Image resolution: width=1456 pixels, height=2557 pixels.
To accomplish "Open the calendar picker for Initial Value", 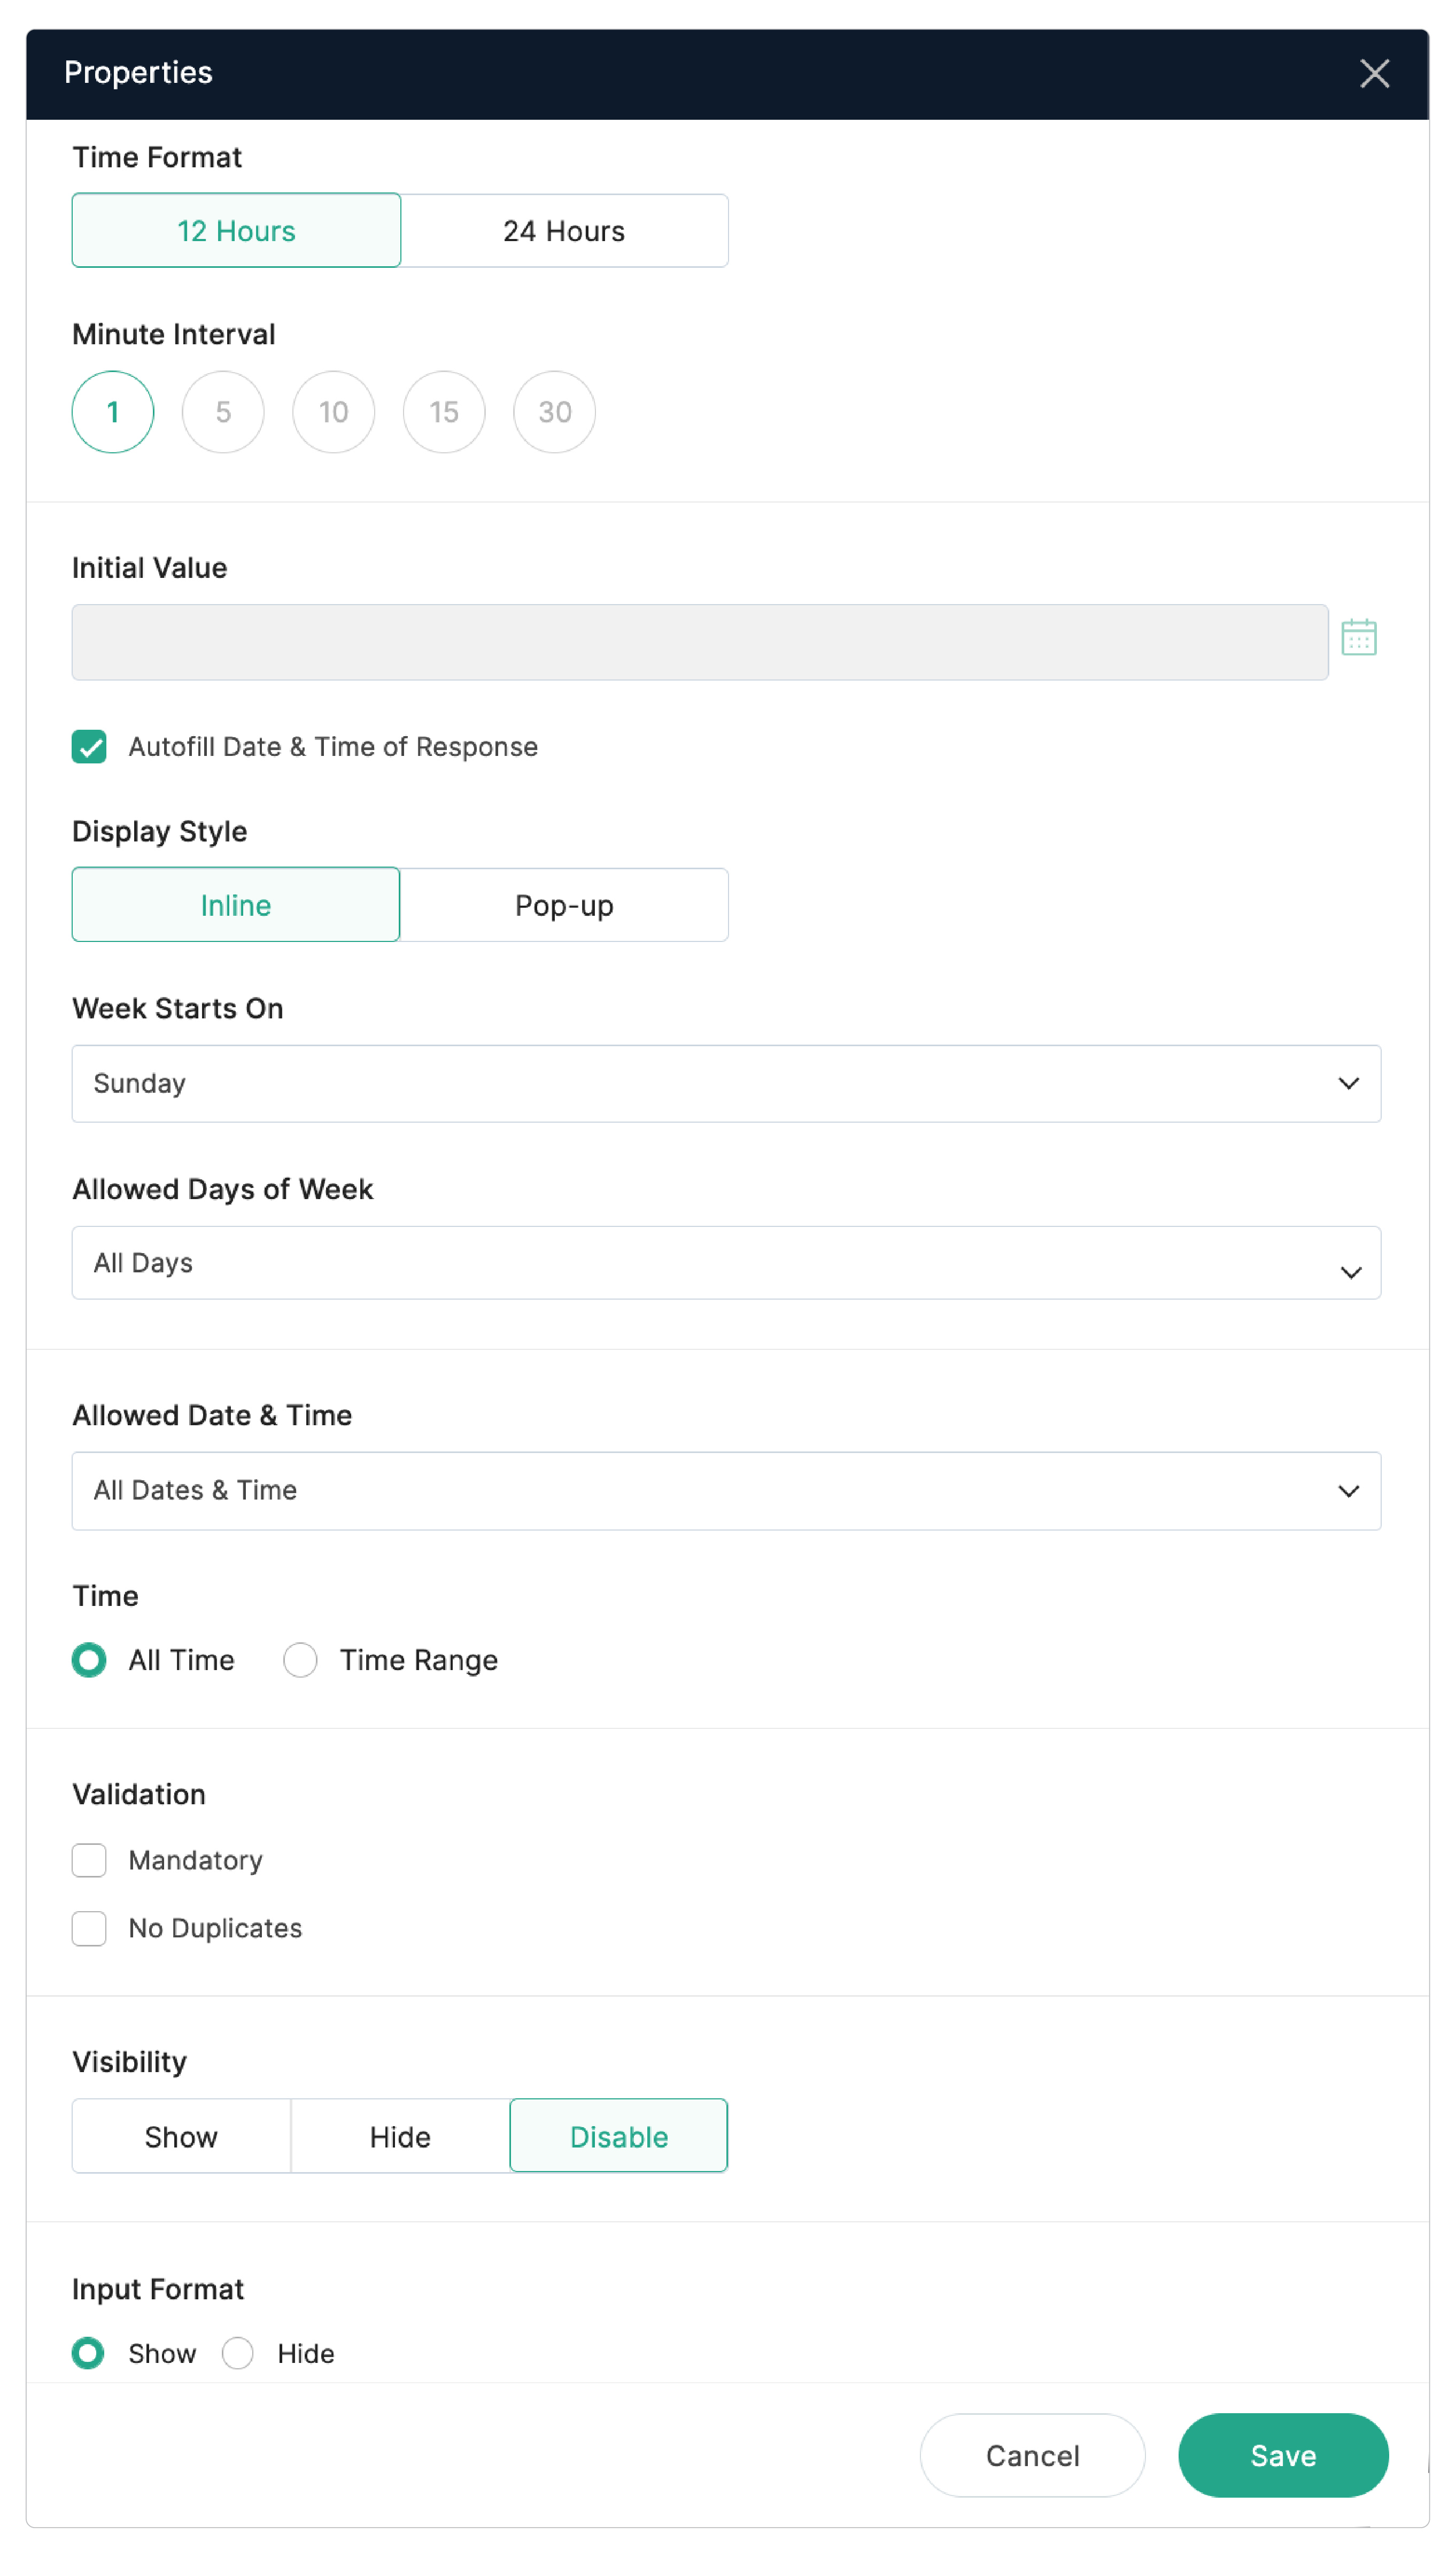I will point(1360,637).
